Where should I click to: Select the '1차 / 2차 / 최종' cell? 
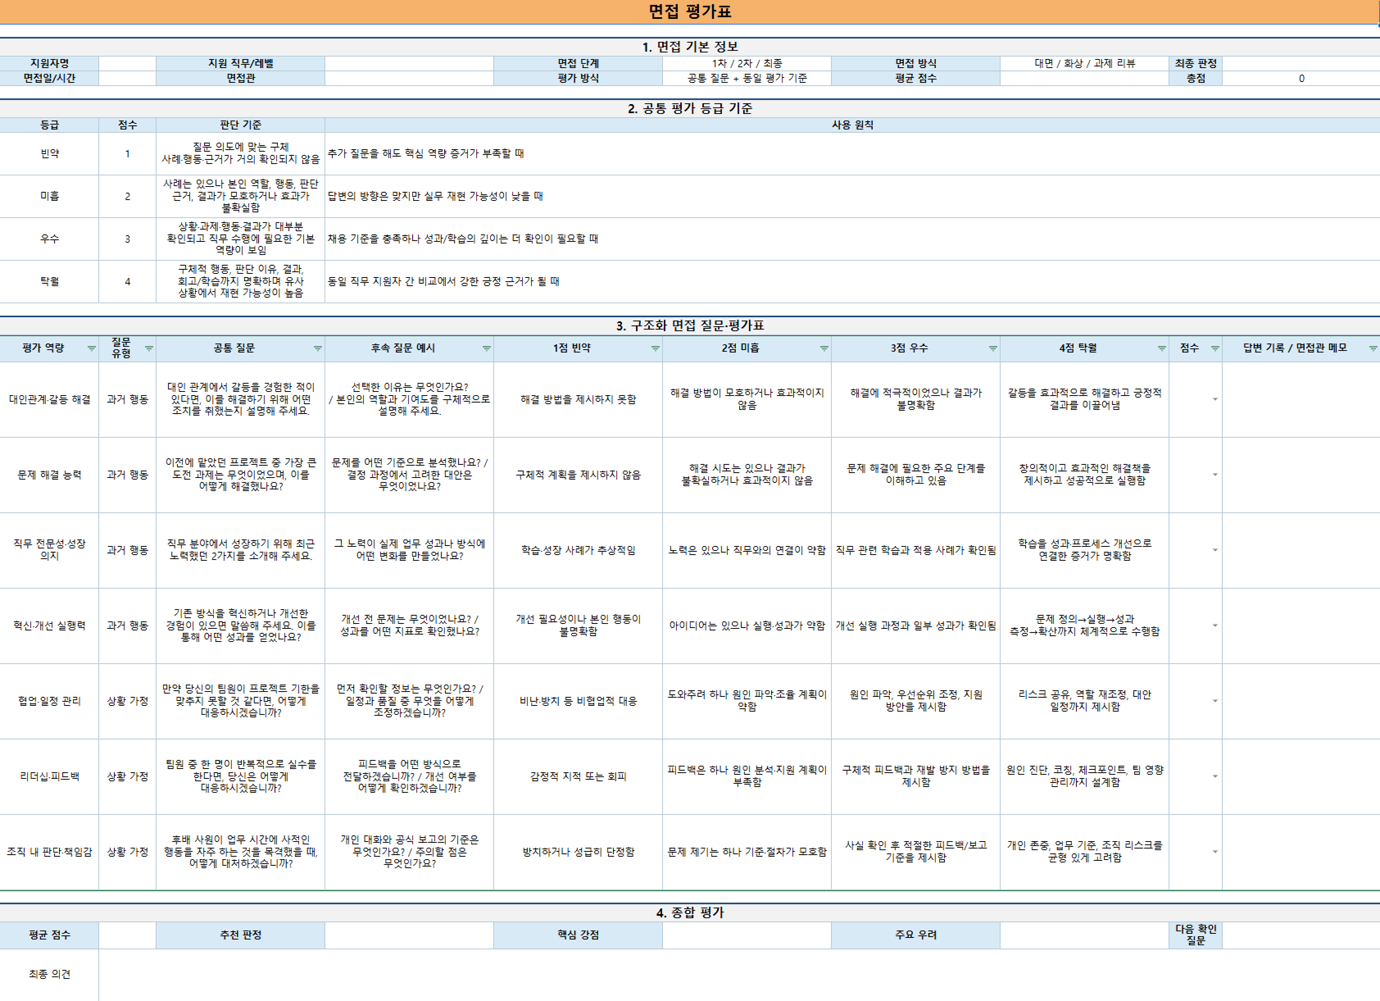click(747, 63)
